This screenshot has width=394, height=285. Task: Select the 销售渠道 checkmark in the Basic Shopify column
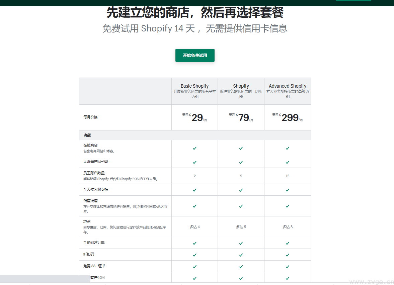(x=194, y=206)
